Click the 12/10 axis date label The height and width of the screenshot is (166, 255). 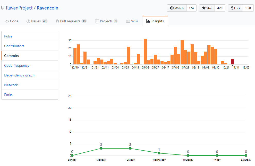click(x=75, y=67)
